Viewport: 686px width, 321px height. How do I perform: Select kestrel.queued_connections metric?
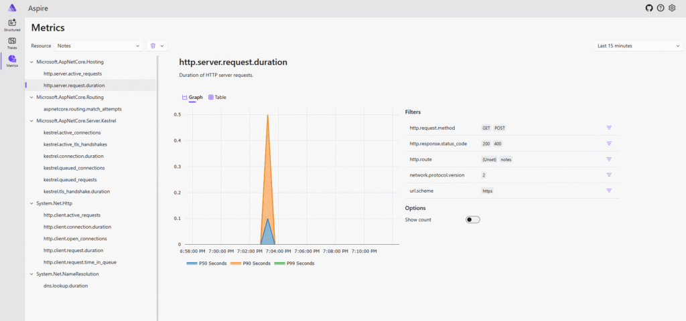[x=74, y=168]
